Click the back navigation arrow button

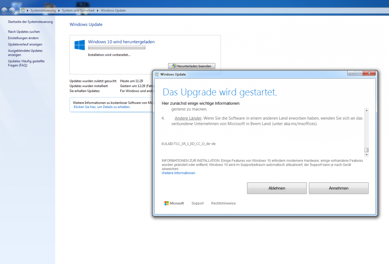(5, 11)
